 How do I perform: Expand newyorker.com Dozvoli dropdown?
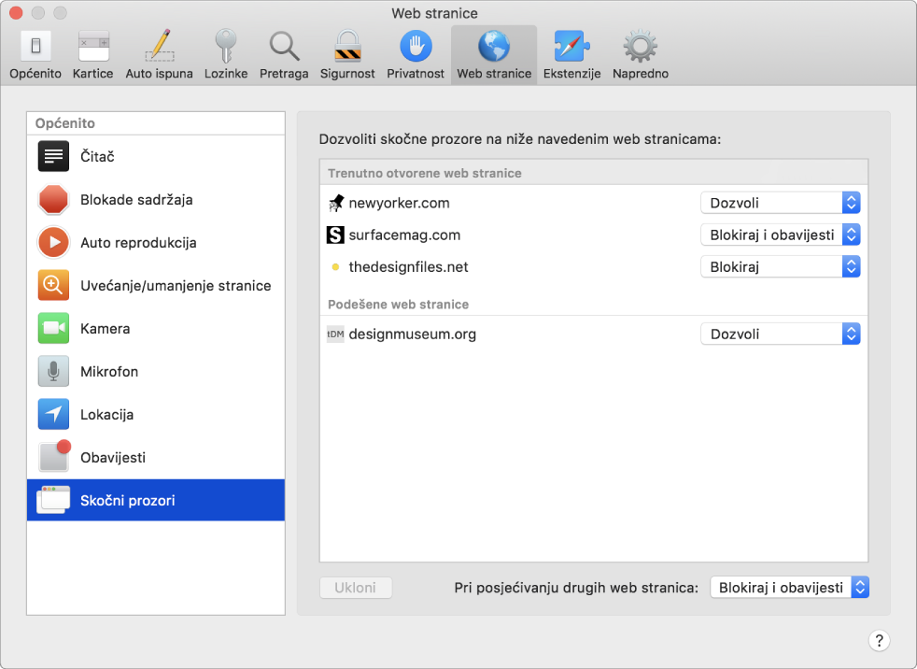point(780,203)
